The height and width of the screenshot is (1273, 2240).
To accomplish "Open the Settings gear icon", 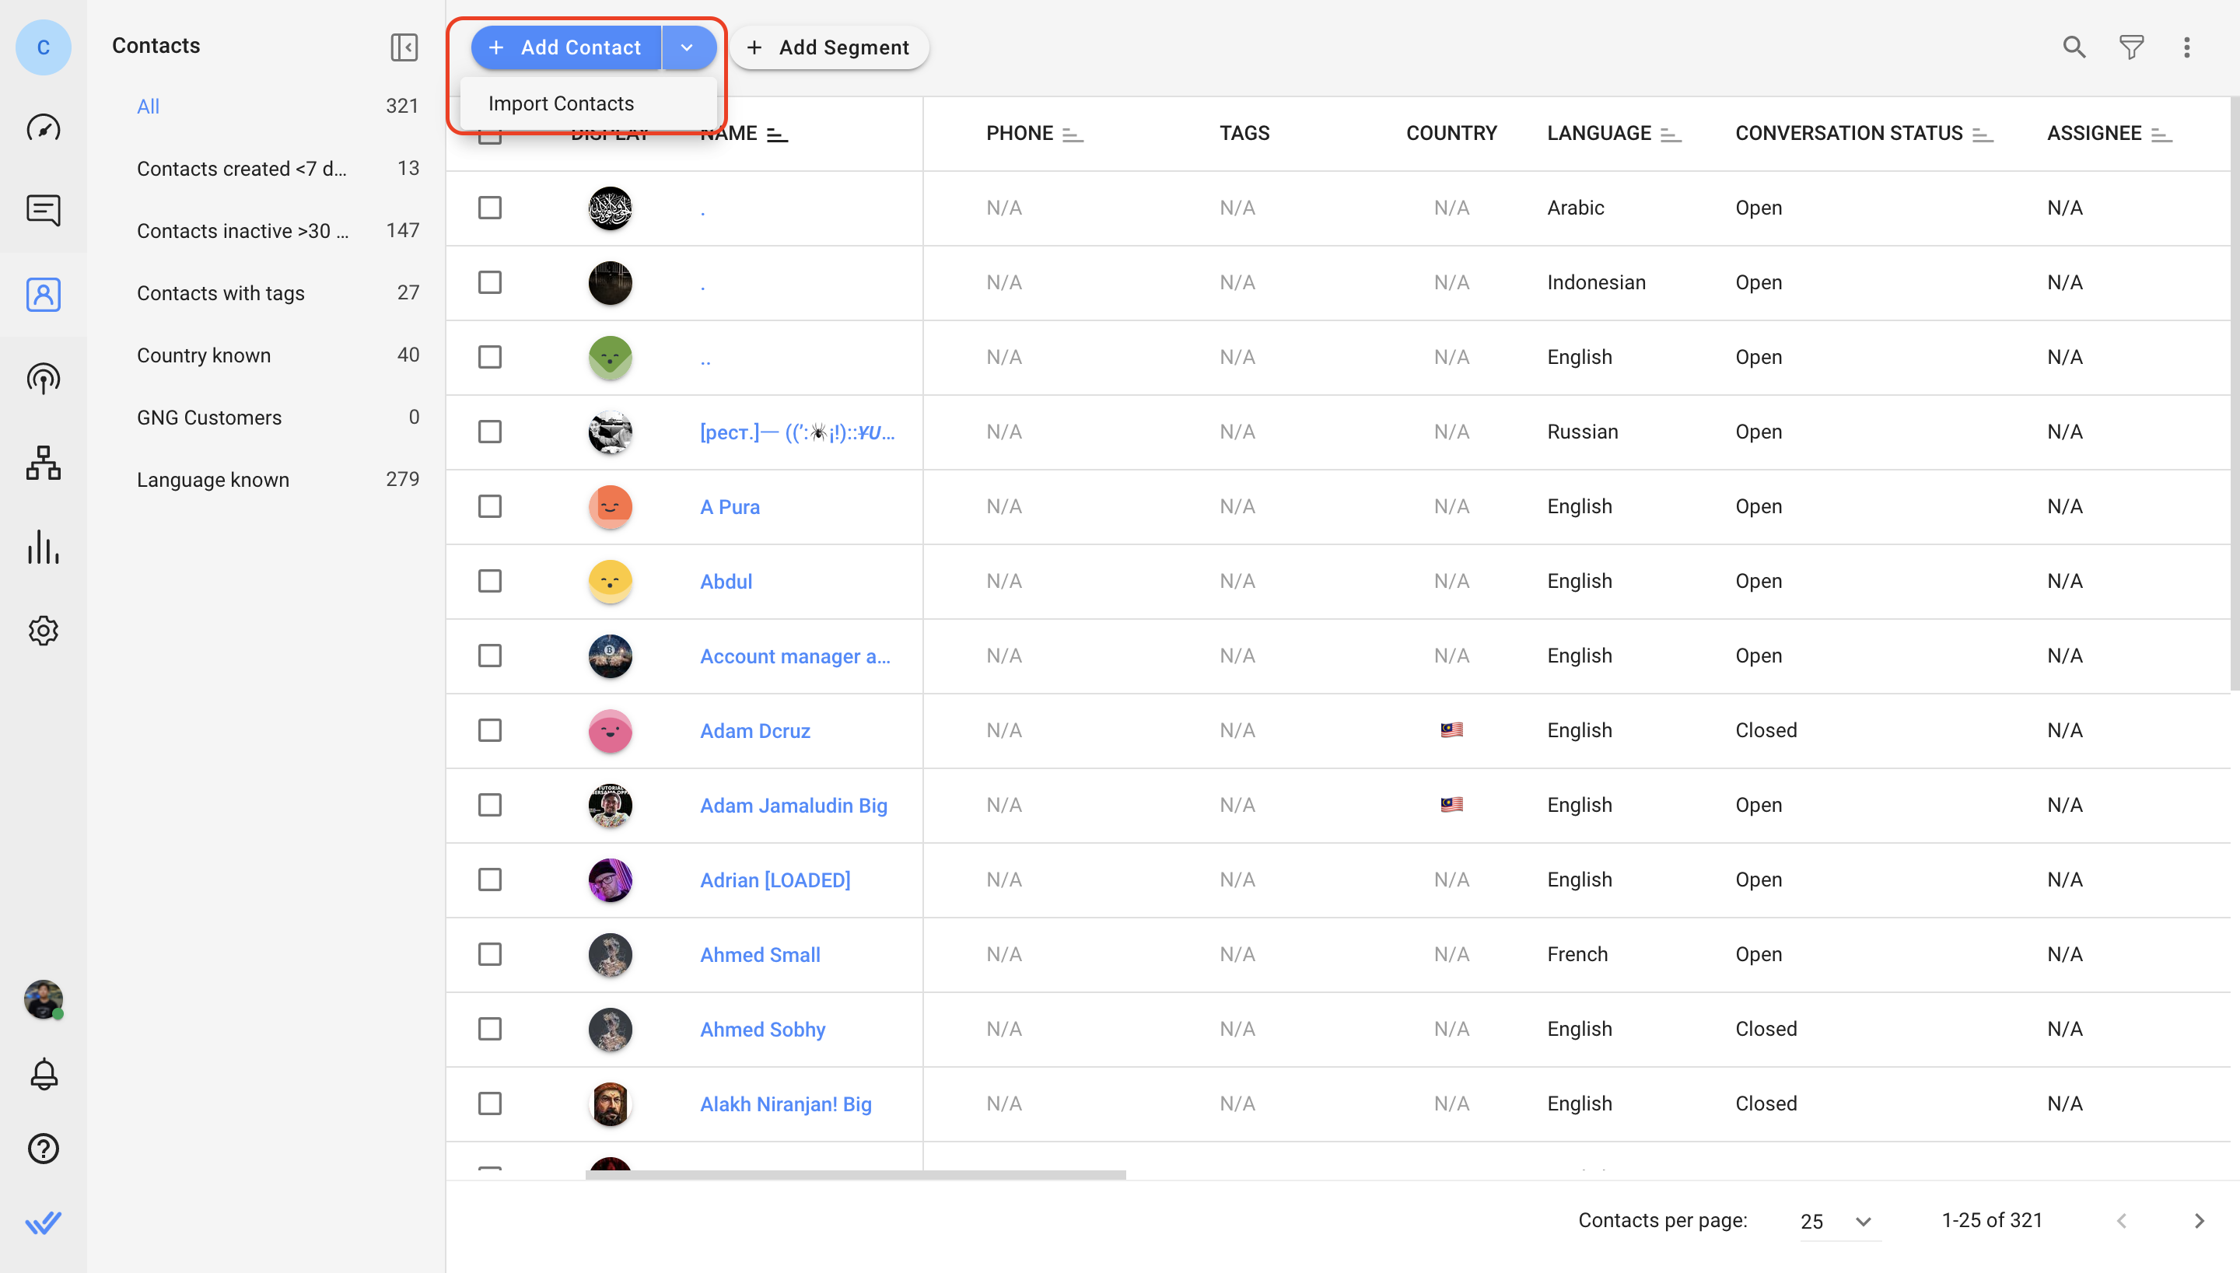I will [x=43, y=631].
